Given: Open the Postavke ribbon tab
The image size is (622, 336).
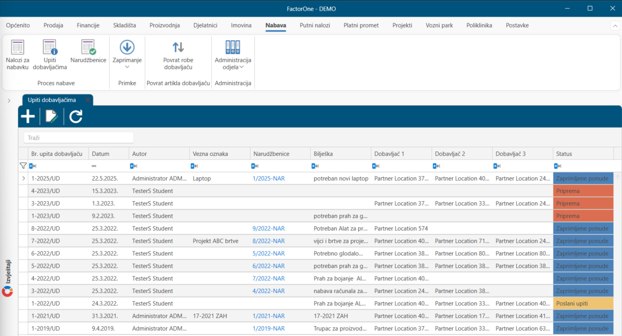Looking at the screenshot, I should point(517,25).
